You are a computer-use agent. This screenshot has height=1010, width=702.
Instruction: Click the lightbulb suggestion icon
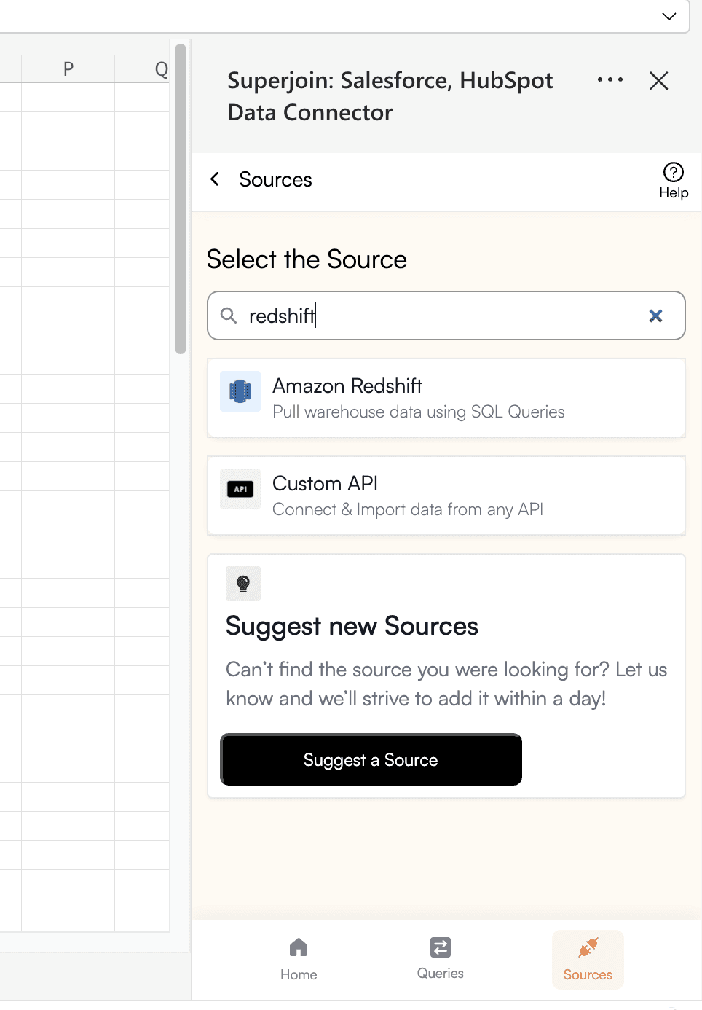point(243,584)
